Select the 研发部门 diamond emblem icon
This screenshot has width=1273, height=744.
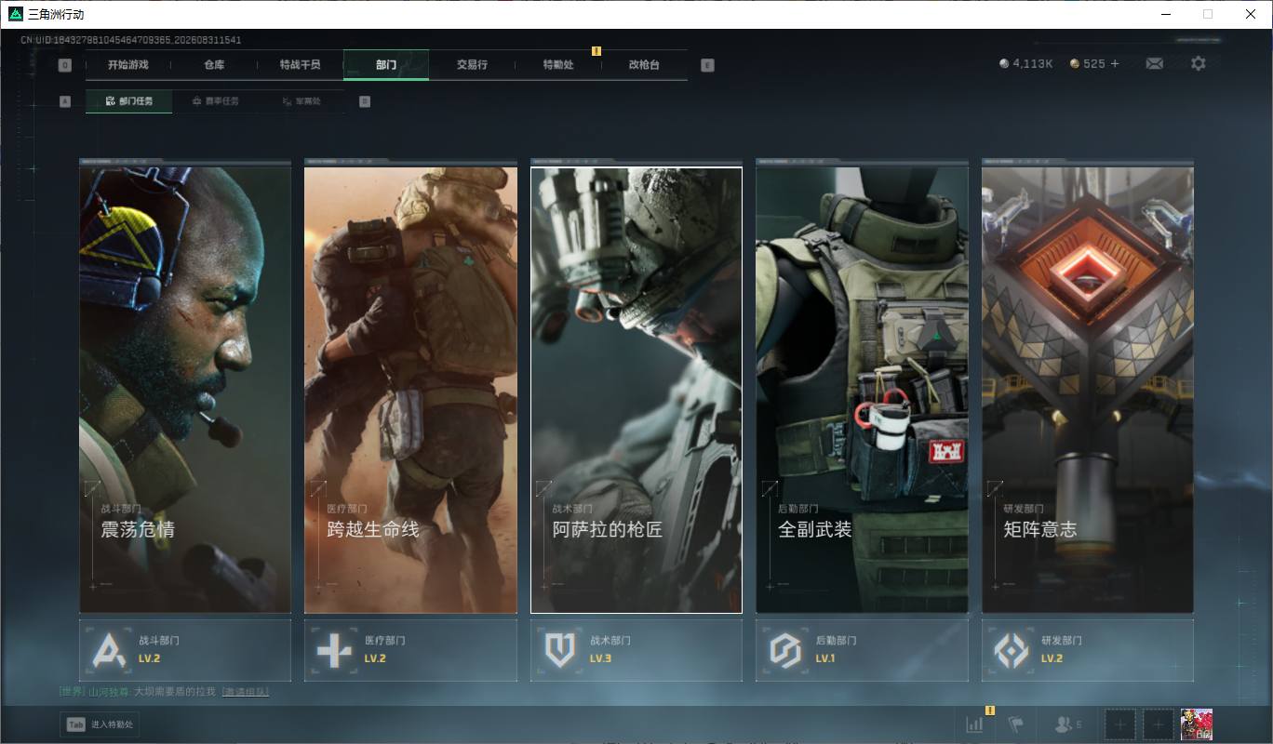tap(1012, 650)
